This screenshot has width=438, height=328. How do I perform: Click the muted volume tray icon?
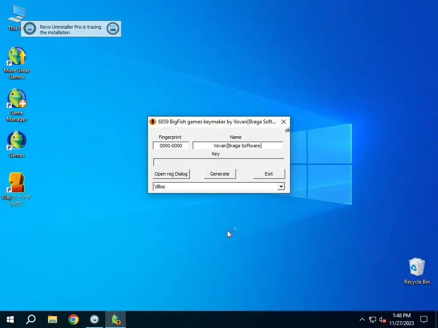coord(382,319)
